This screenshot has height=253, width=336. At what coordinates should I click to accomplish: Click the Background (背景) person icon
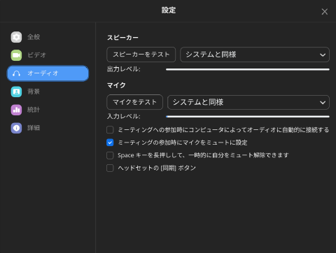[x=16, y=92]
